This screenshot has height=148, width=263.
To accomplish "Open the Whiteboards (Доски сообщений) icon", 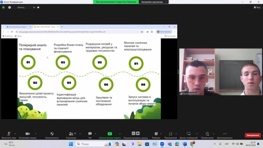I will (x=189, y=134).
